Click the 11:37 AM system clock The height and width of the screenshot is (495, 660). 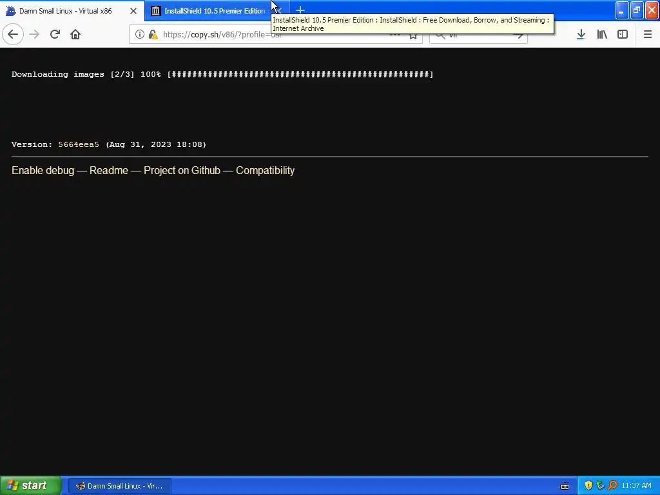[x=636, y=486]
